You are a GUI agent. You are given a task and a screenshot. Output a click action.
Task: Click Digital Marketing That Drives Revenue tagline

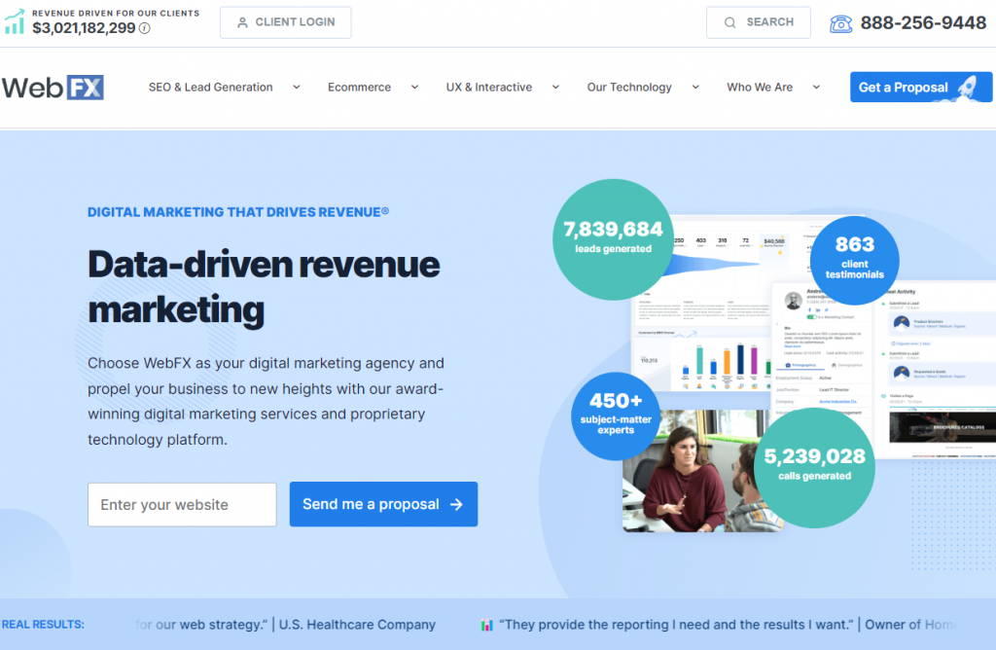click(238, 212)
